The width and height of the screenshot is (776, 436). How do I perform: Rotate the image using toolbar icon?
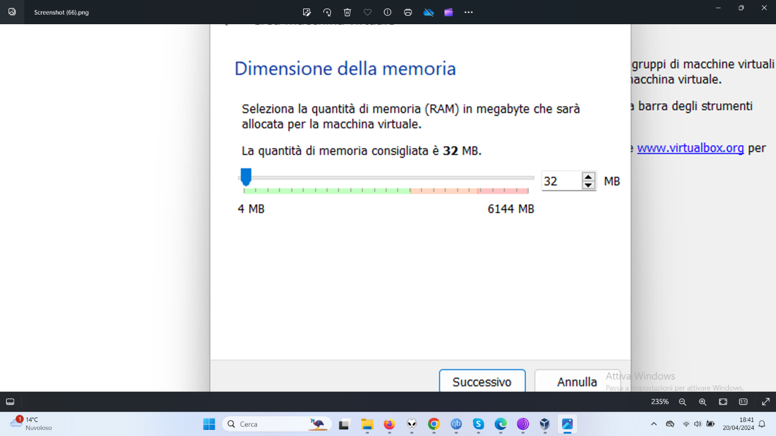click(x=327, y=12)
